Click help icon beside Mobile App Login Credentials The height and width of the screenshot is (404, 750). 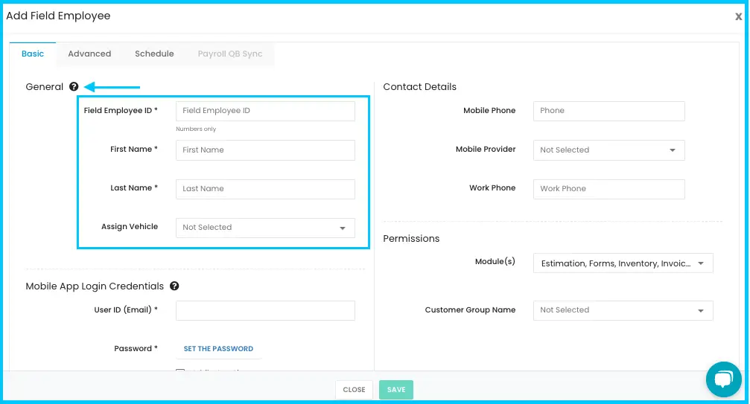(174, 286)
